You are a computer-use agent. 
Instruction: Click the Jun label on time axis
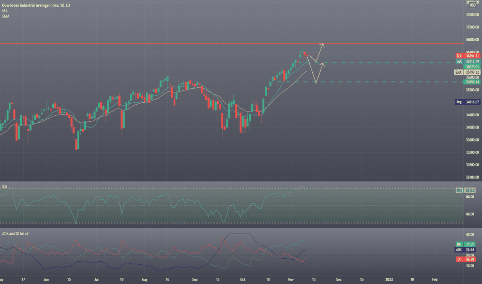(46, 280)
